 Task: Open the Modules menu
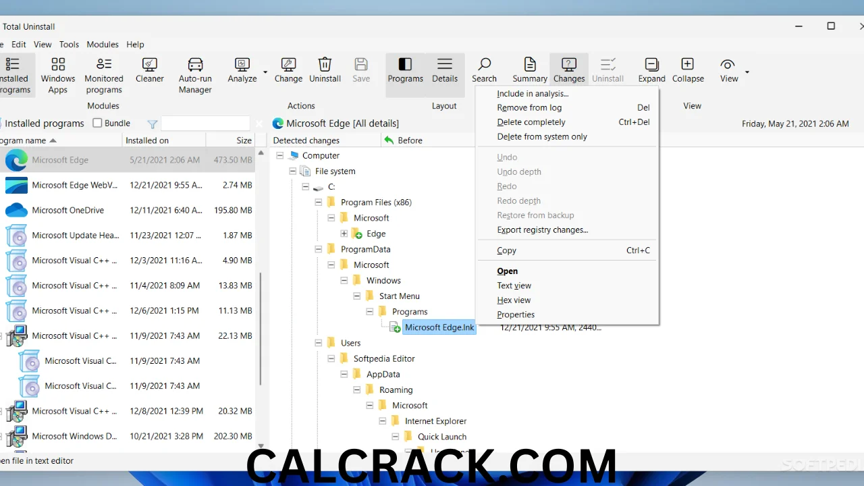click(103, 45)
